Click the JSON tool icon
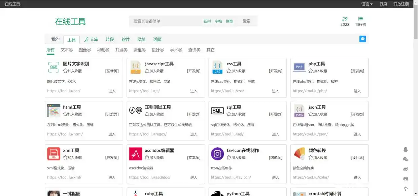Image resolution: width=418 pixels, height=196 pixels. (x=299, y=110)
